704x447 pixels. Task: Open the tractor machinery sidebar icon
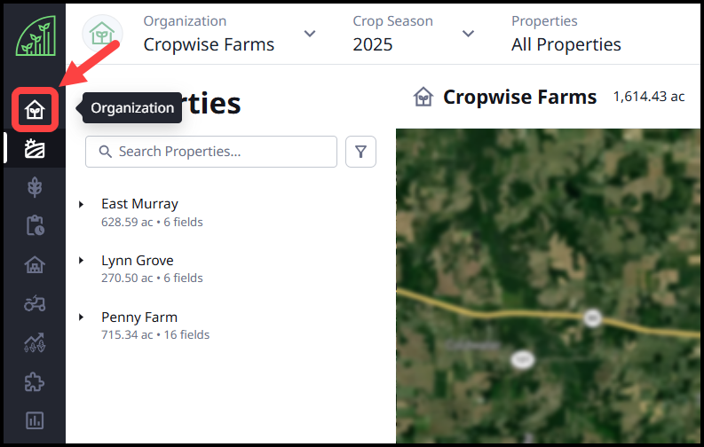(35, 304)
